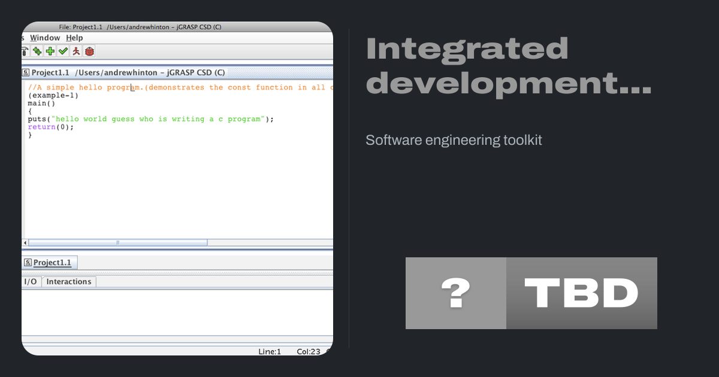719x377 pixels.
Task: Run the program with the red running man icon
Action: click(x=76, y=51)
